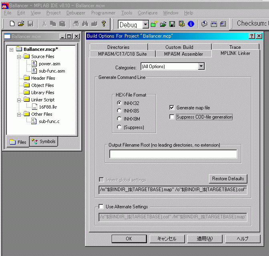Select the Header Files folder

pyautogui.click(x=43, y=78)
